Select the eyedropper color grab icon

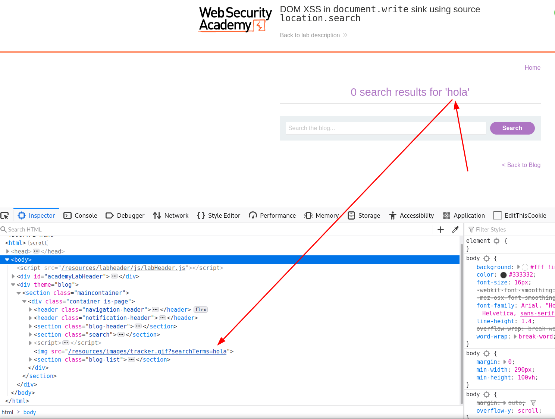[455, 230]
